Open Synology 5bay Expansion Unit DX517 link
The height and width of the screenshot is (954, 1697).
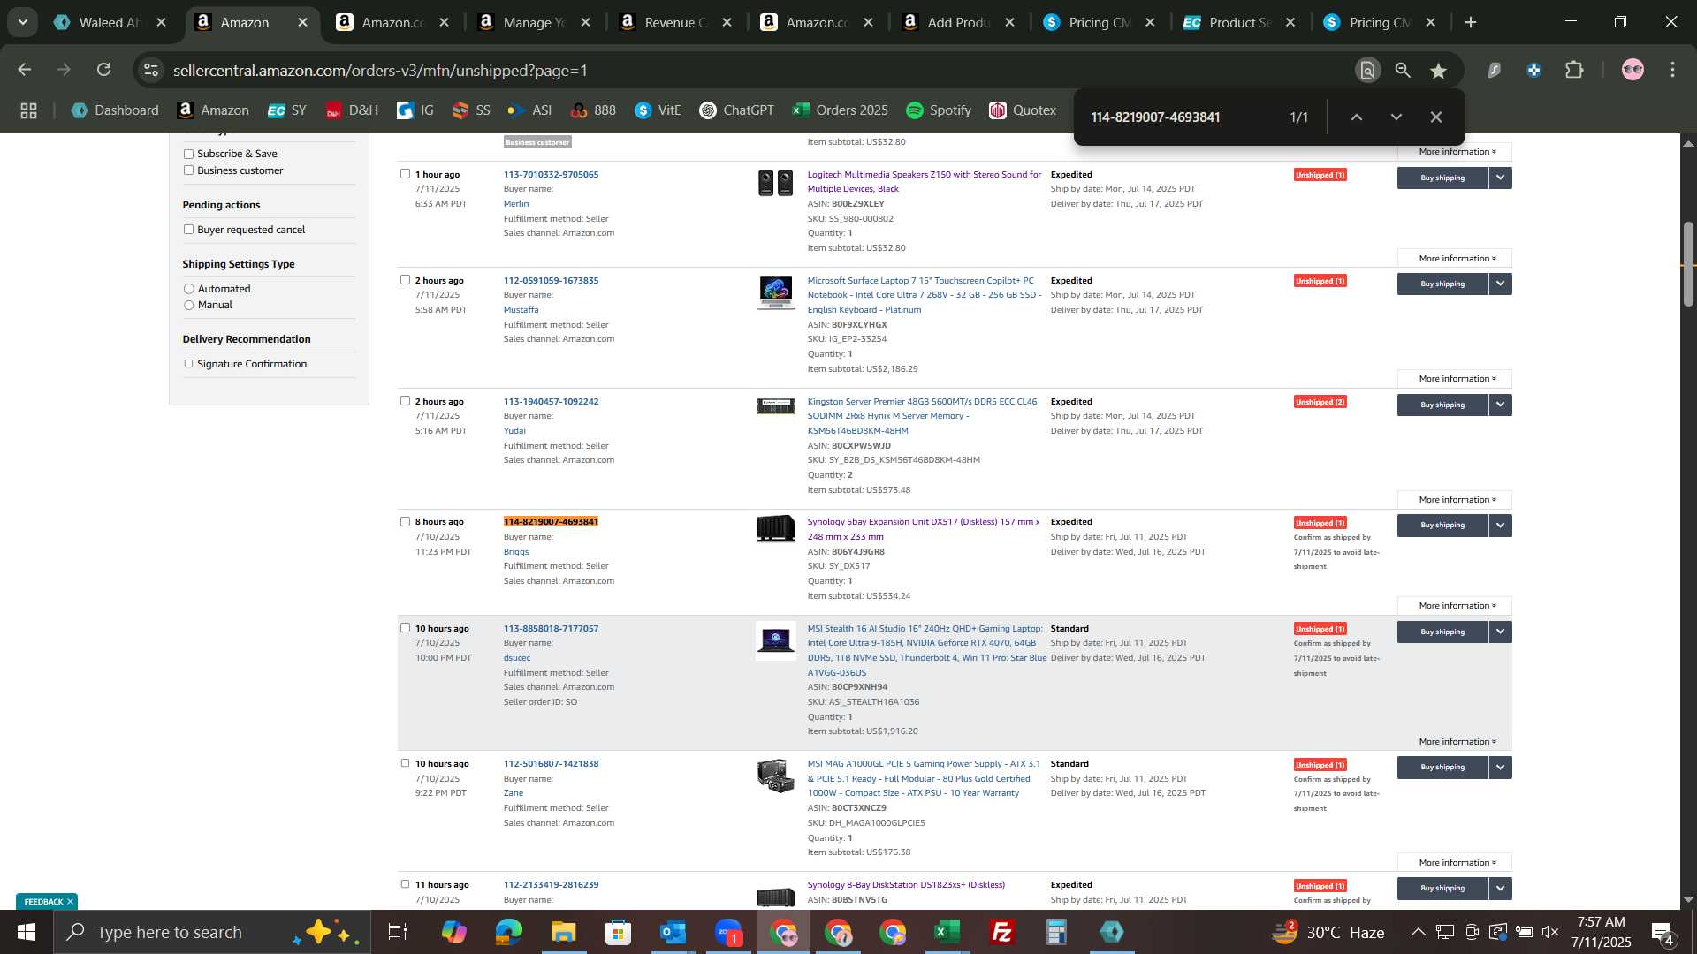[924, 529]
